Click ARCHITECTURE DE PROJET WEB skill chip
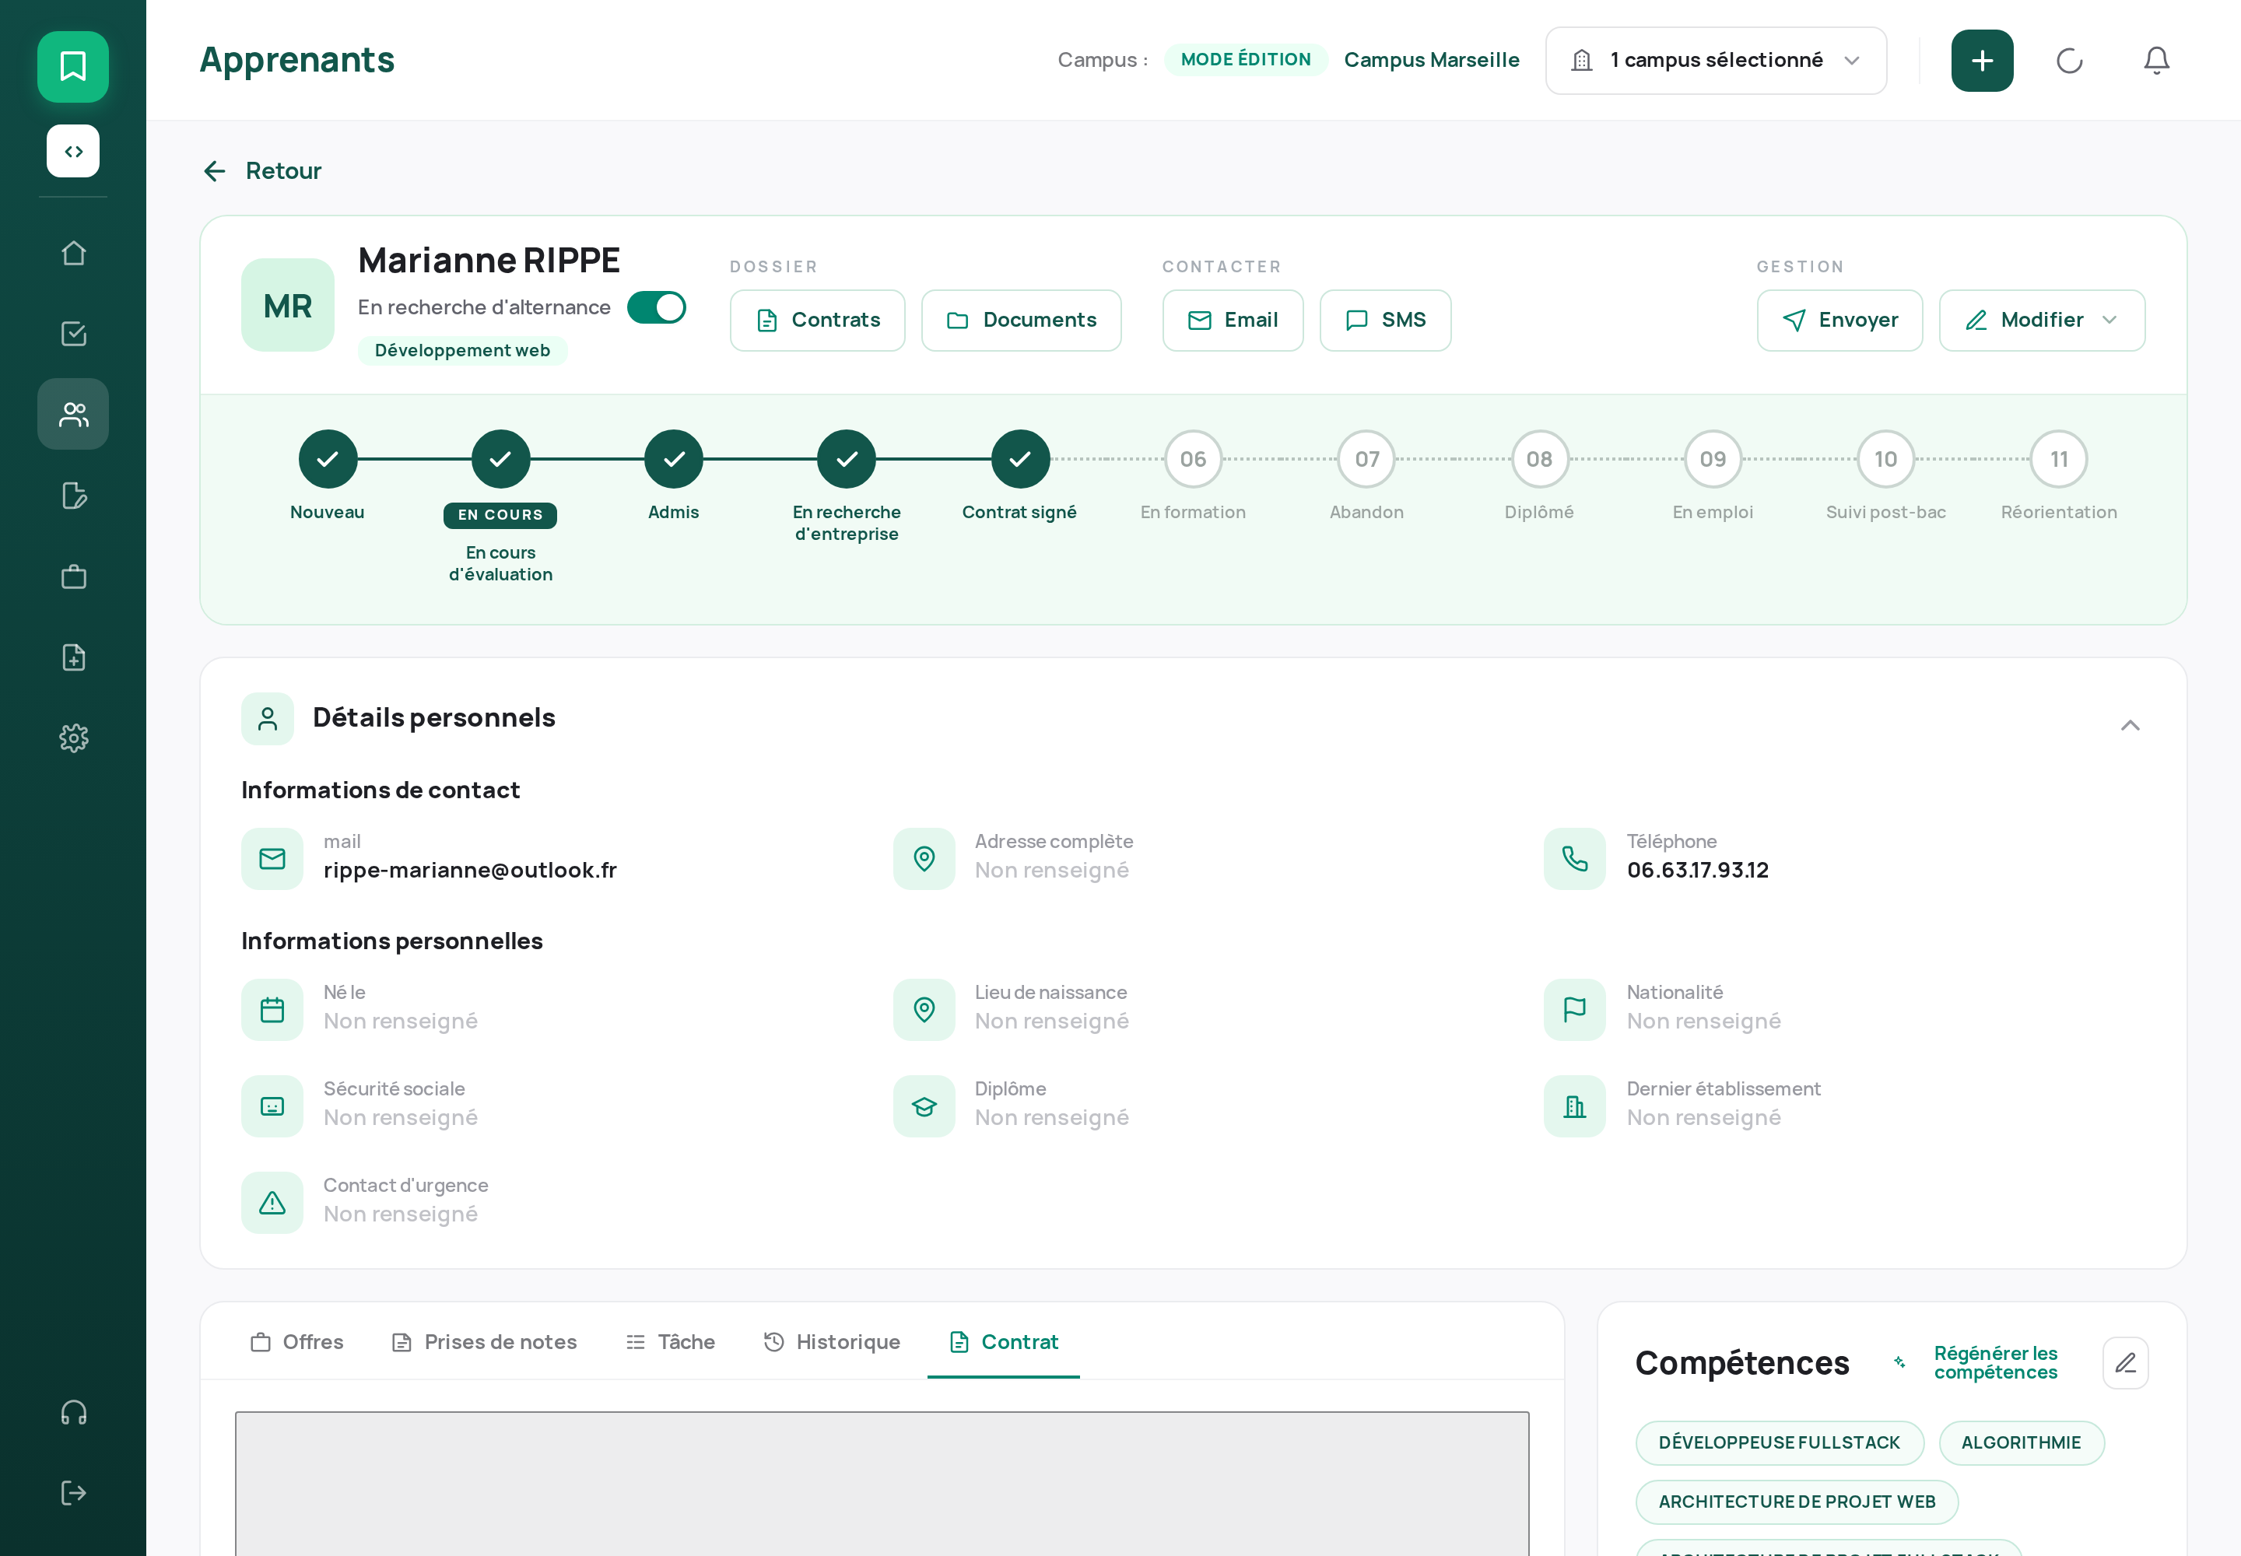Screen dimensions: 2241x1556 click(1797, 1502)
